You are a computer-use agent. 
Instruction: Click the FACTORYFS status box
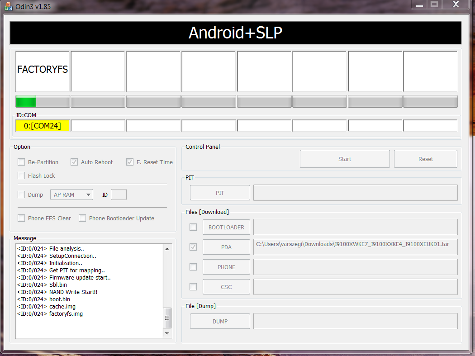(x=43, y=71)
